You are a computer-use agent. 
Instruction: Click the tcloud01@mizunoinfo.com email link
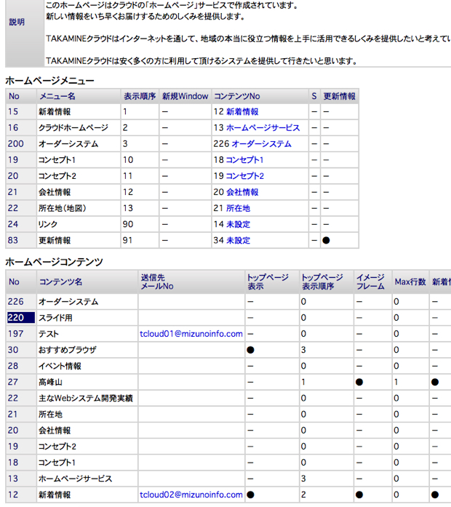point(191,334)
